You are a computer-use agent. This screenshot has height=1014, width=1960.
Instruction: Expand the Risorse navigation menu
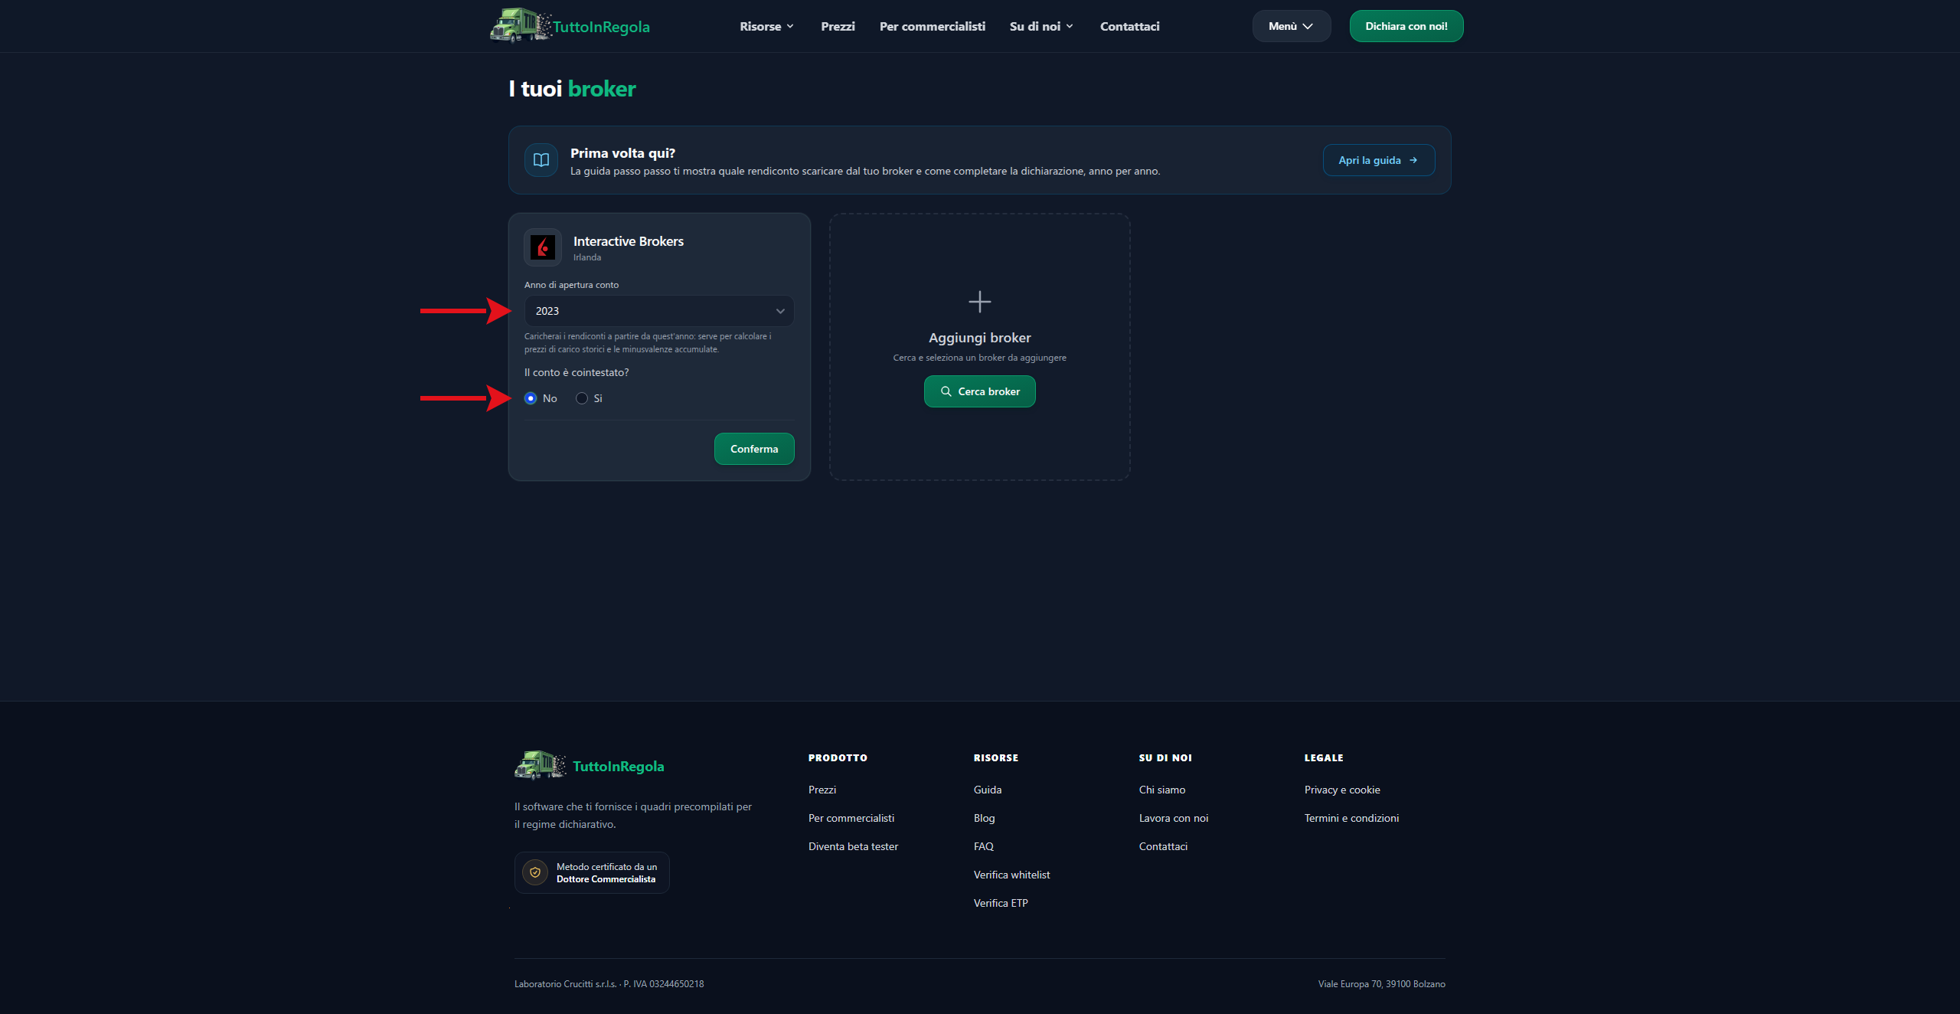(766, 26)
